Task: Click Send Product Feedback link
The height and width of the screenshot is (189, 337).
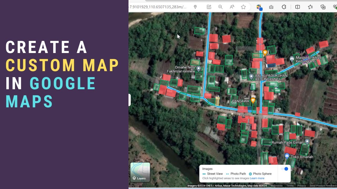Action: pos(323,186)
